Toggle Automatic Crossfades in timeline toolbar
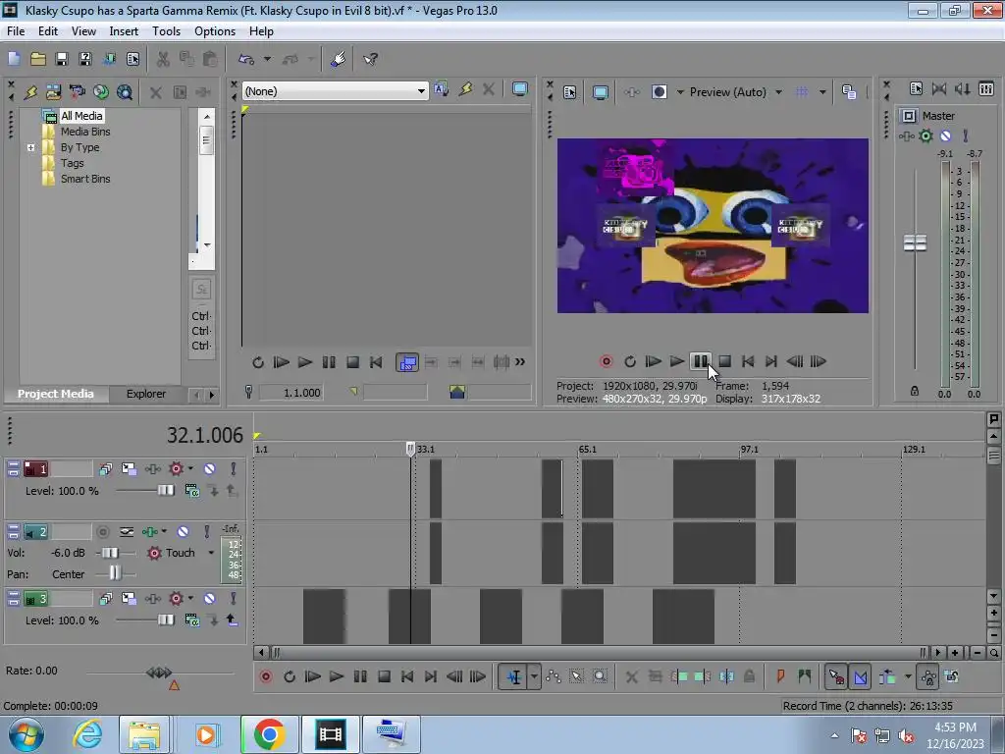 pyautogui.click(x=860, y=676)
